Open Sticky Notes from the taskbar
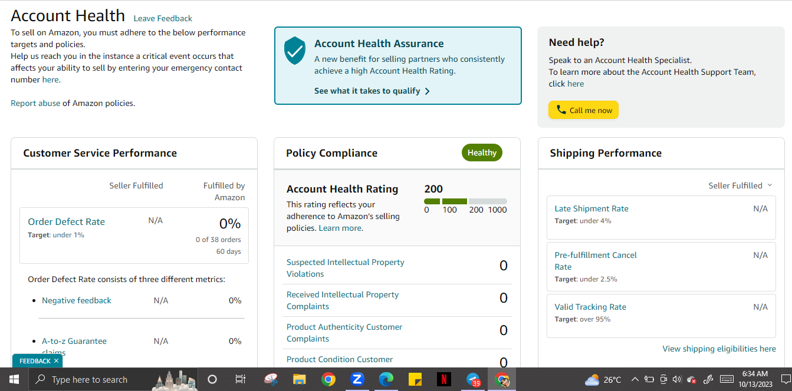 pos(415,379)
